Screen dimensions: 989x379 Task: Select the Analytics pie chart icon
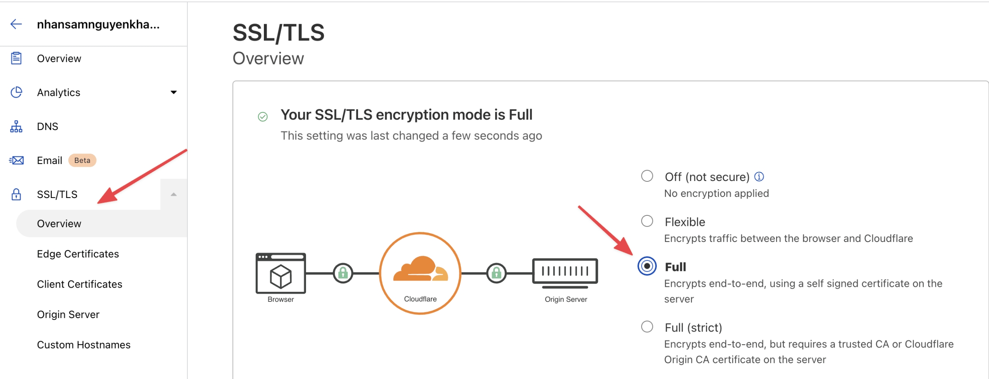click(15, 92)
